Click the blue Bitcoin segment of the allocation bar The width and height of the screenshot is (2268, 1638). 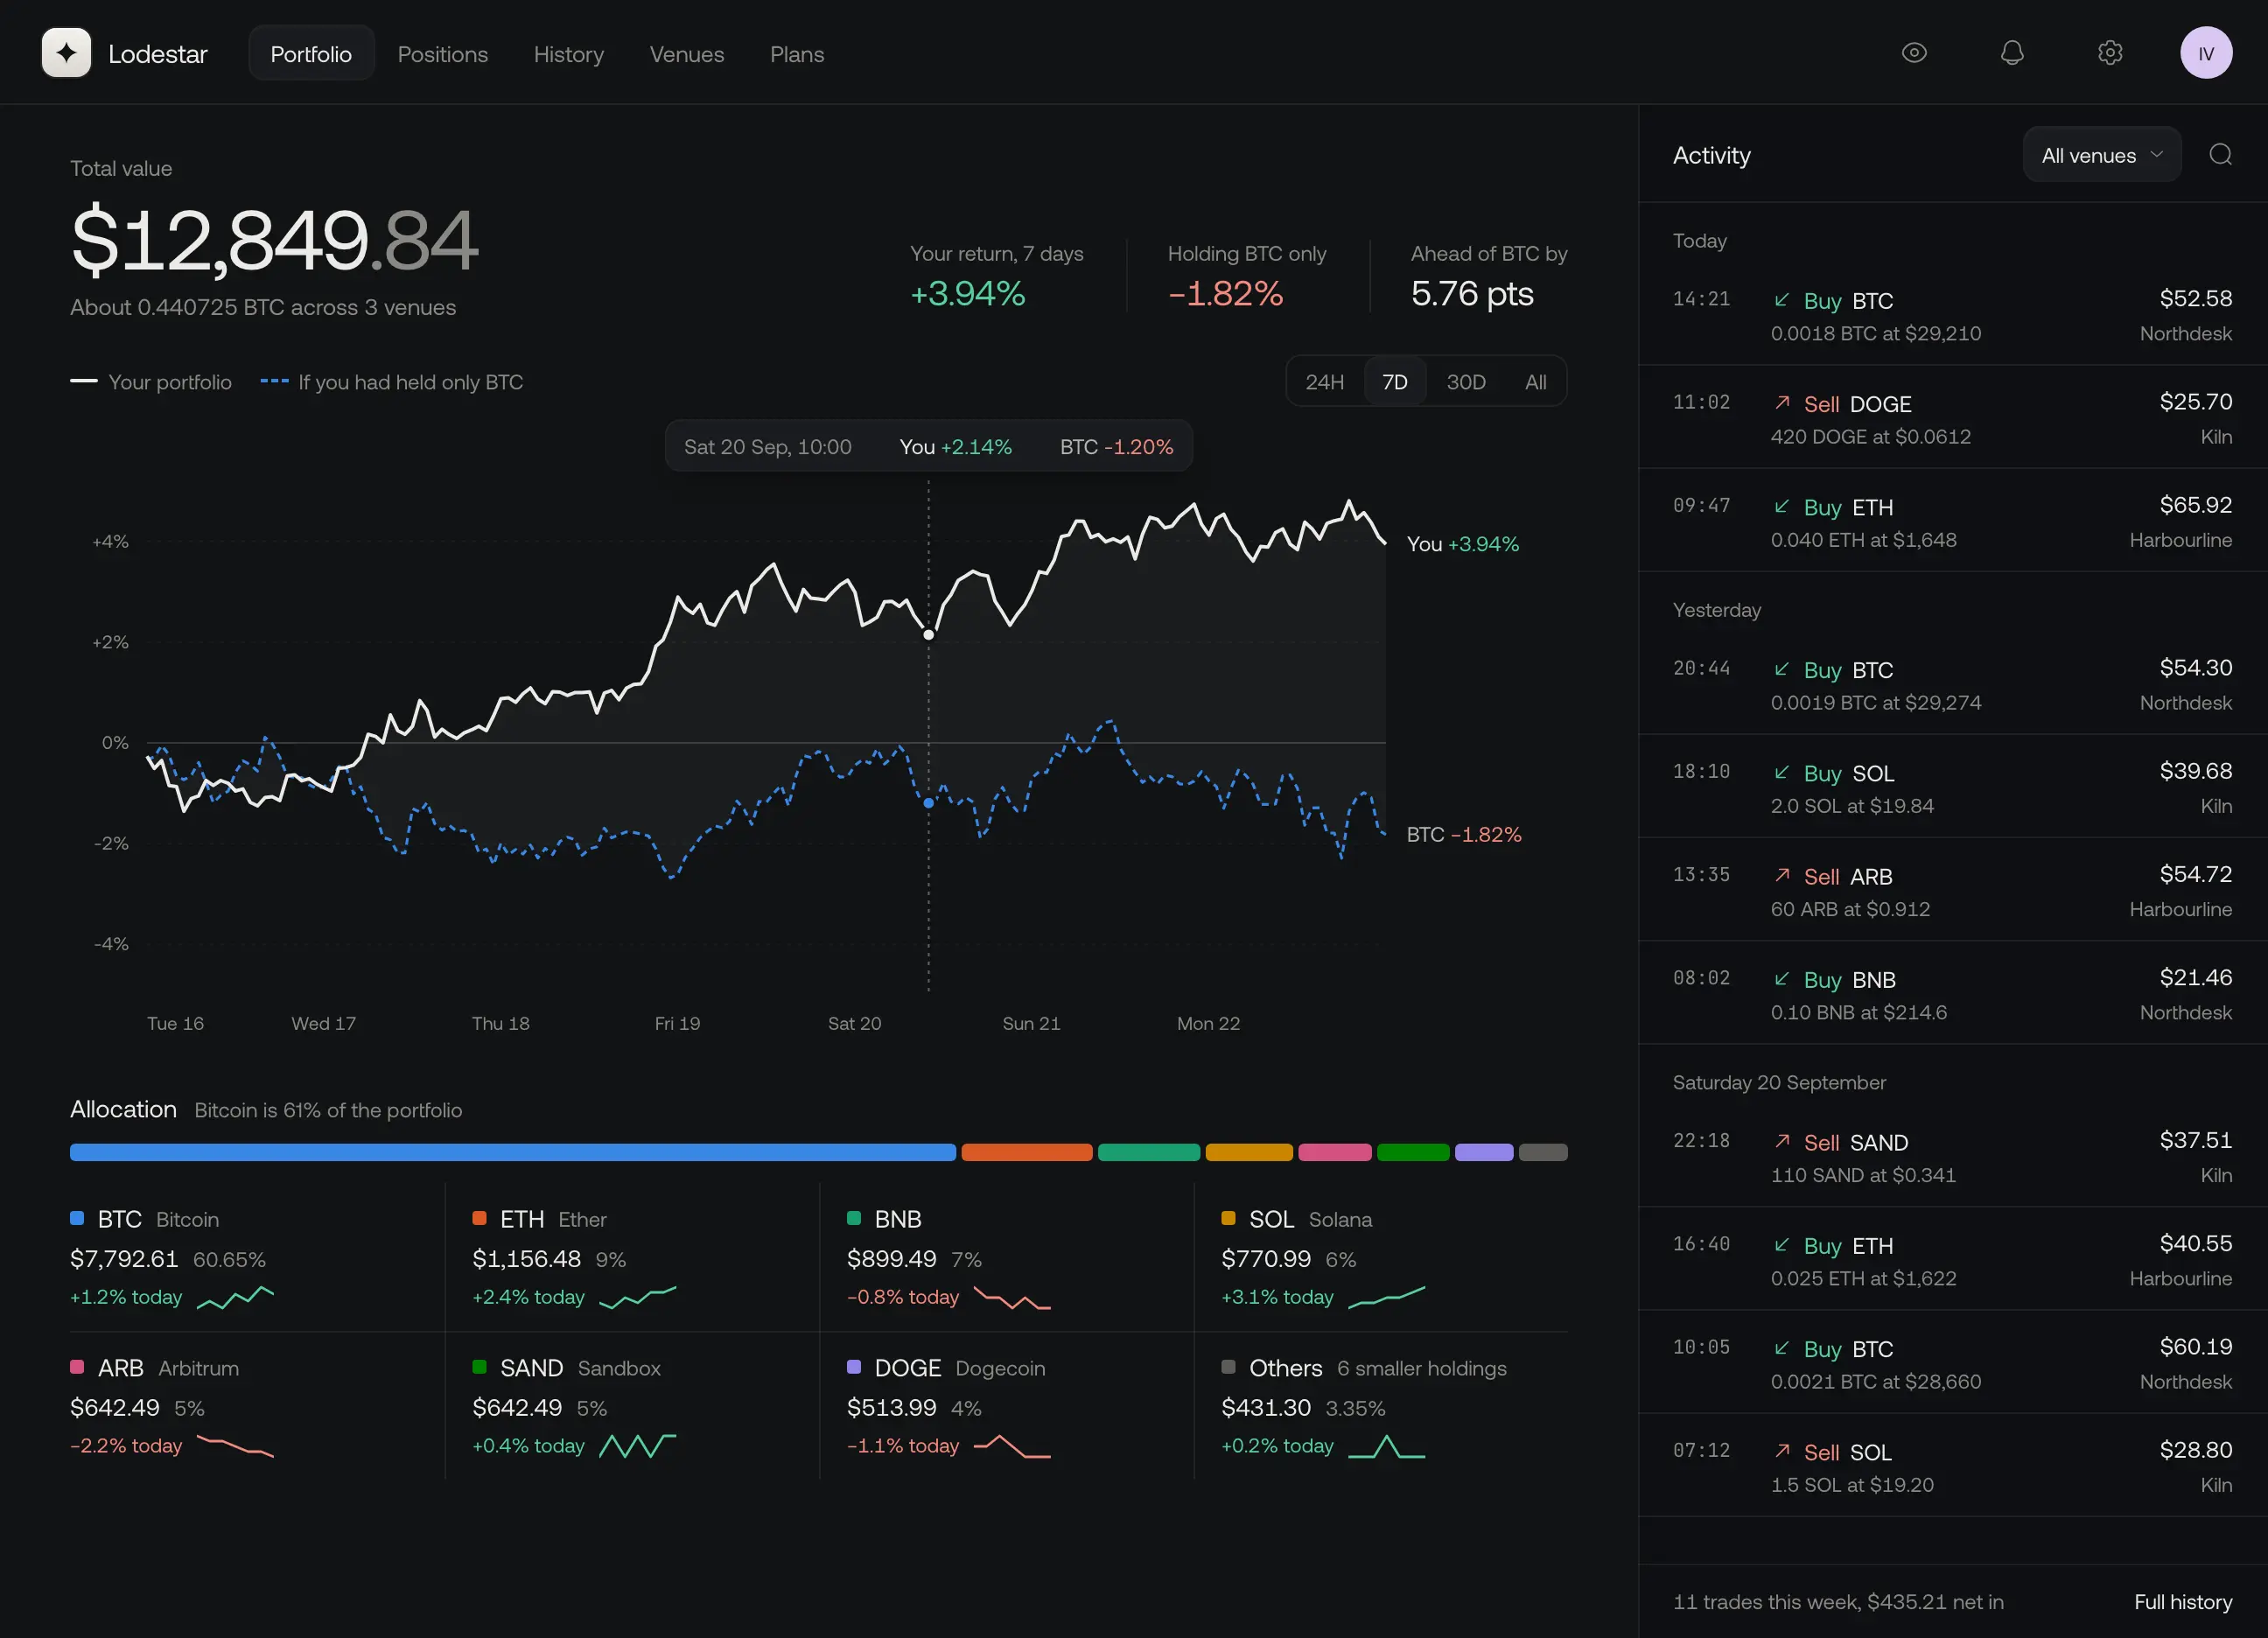point(513,1152)
